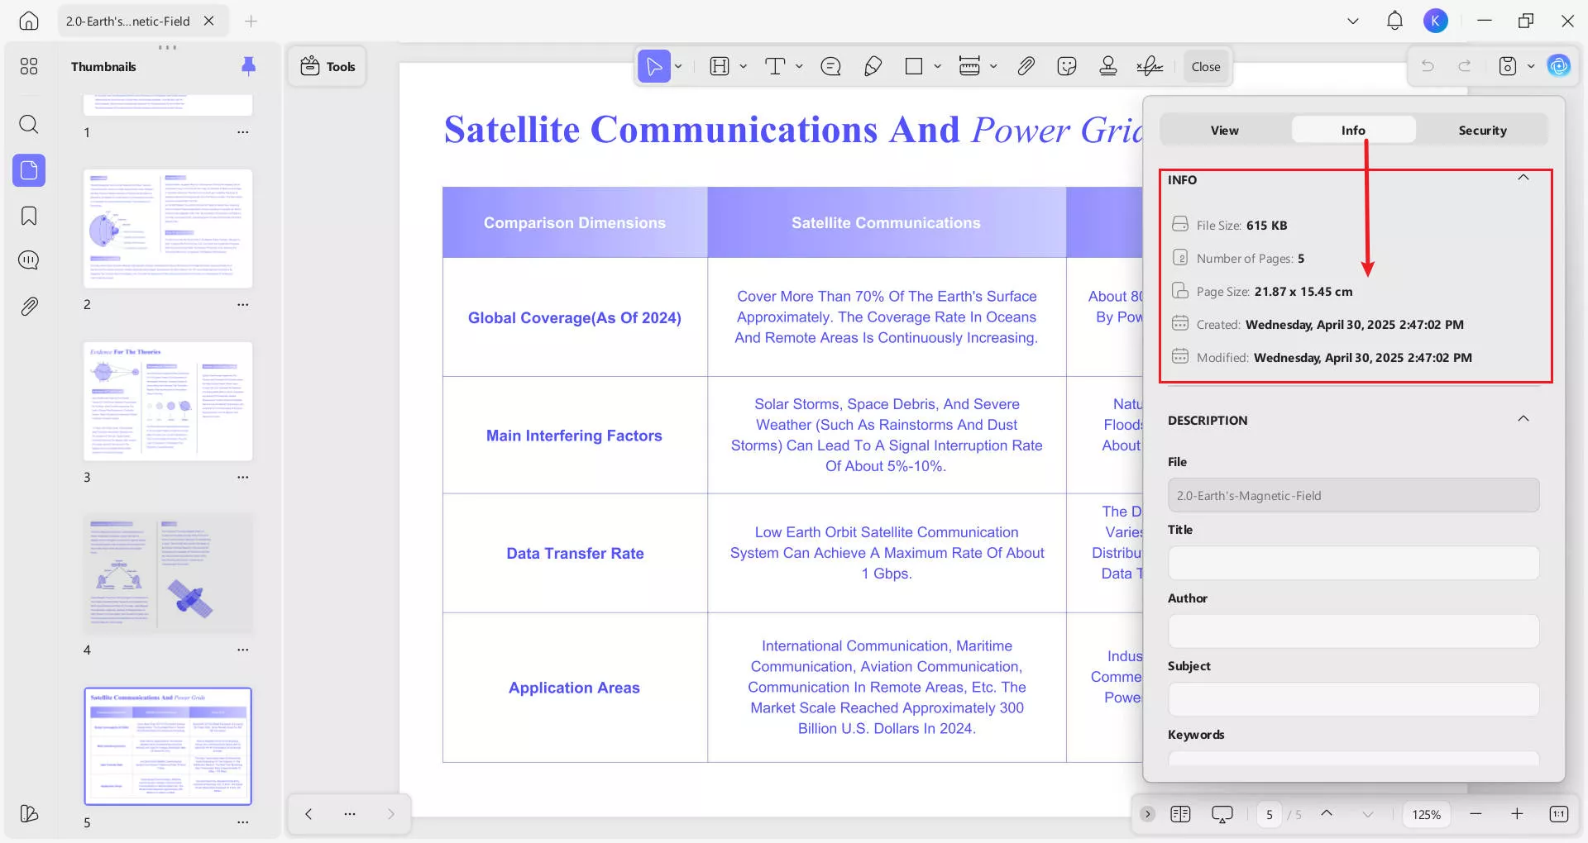This screenshot has height=843, width=1588.
Task: Toggle actual size 1:1 view
Action: click(1558, 814)
